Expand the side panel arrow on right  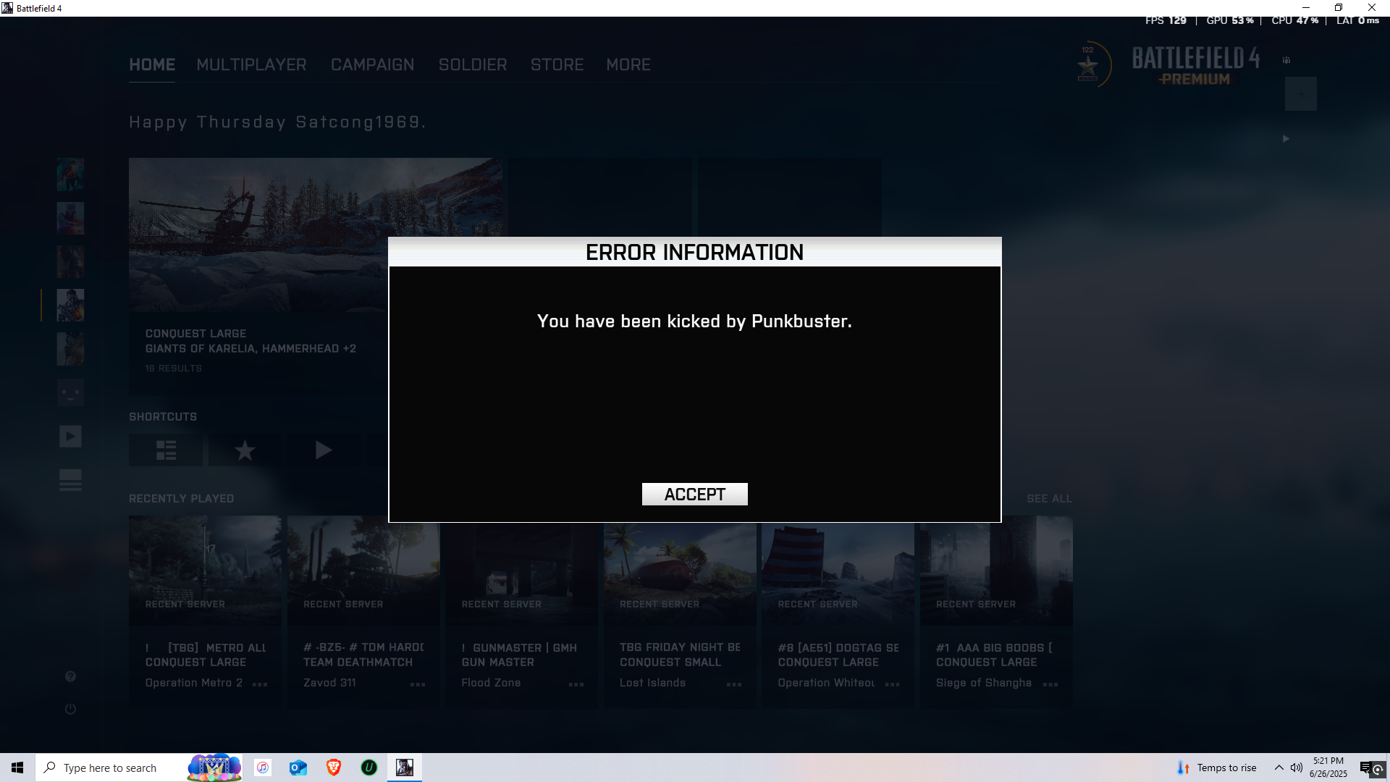[1286, 138]
